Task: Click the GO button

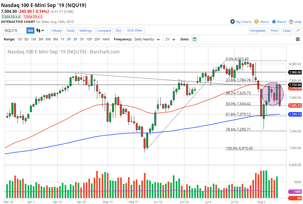Action: [30, 30]
